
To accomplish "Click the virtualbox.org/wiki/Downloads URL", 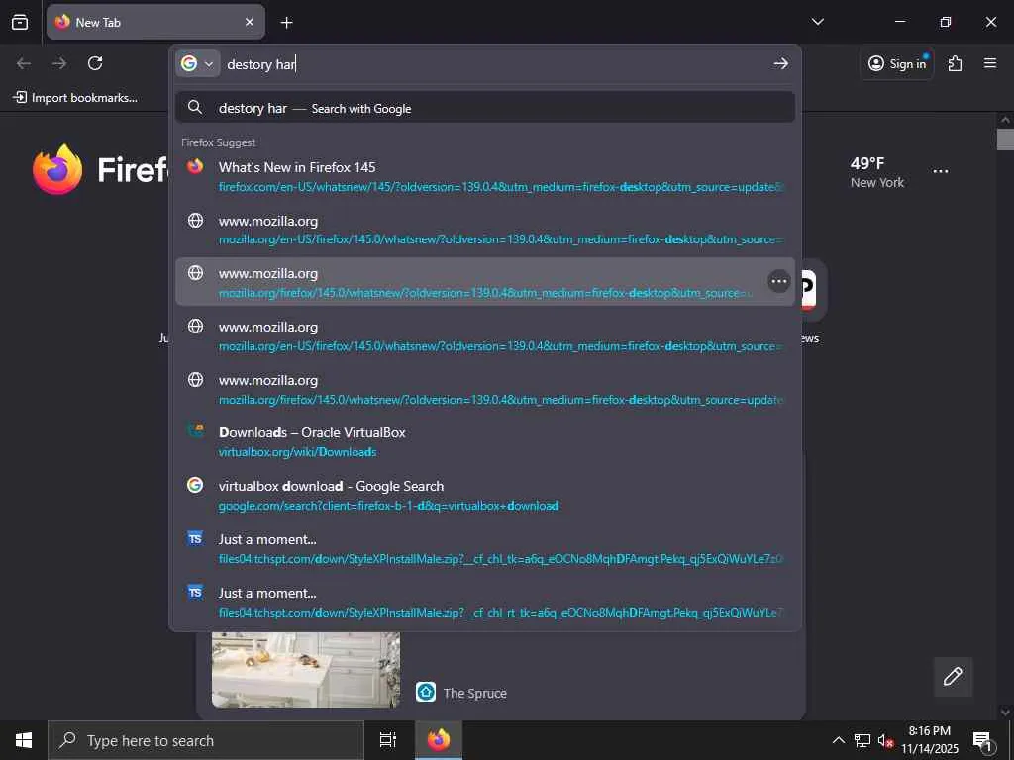I will (297, 452).
